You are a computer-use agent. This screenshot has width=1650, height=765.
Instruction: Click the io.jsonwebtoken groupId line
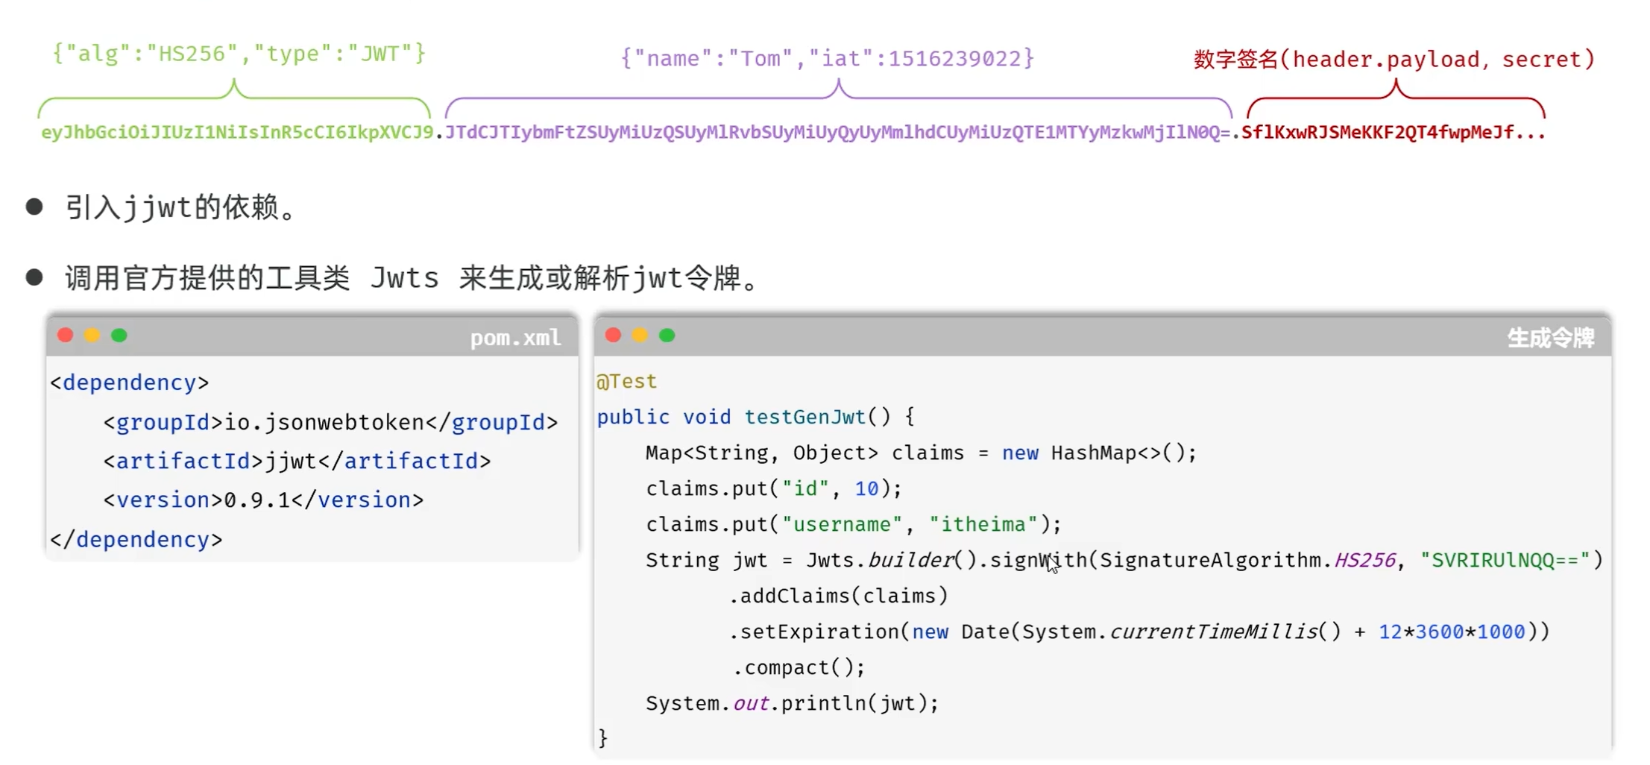[x=331, y=422]
